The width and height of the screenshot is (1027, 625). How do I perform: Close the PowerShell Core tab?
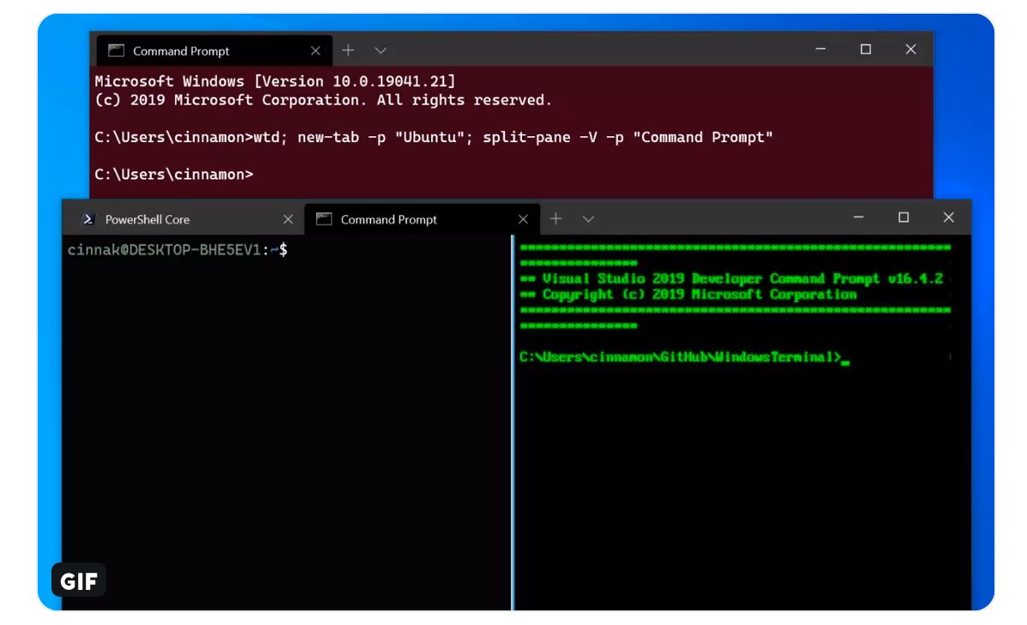tap(288, 219)
